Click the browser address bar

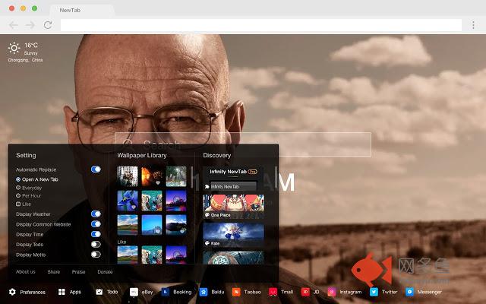[261, 25]
